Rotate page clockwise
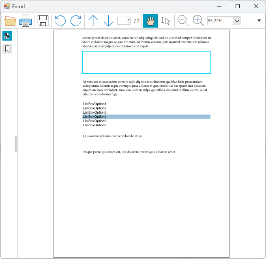266x259 pixels. click(76, 21)
